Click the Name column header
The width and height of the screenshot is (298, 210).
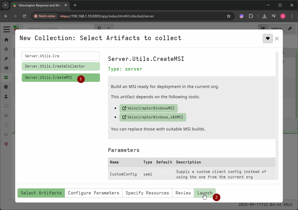(x=114, y=162)
